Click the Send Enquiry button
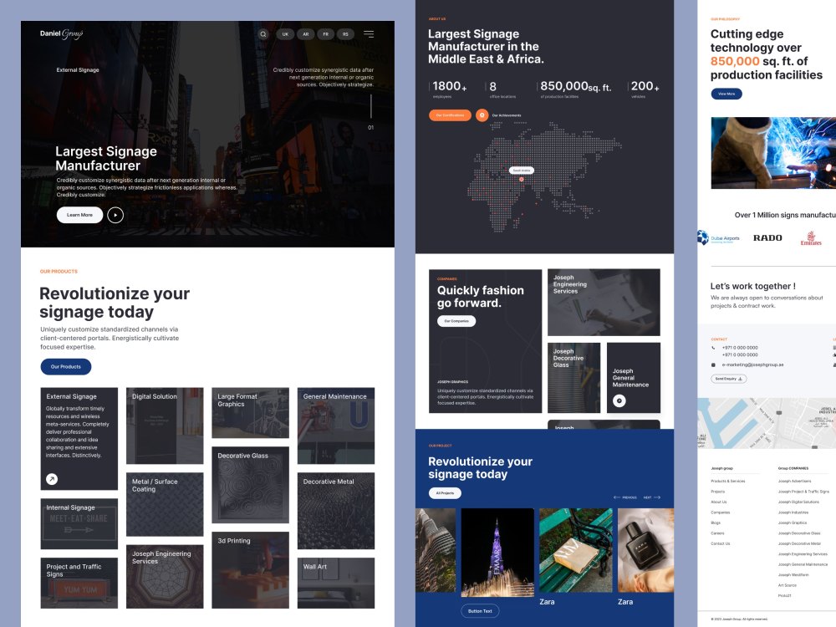Image resolution: width=836 pixels, height=627 pixels. (x=727, y=379)
